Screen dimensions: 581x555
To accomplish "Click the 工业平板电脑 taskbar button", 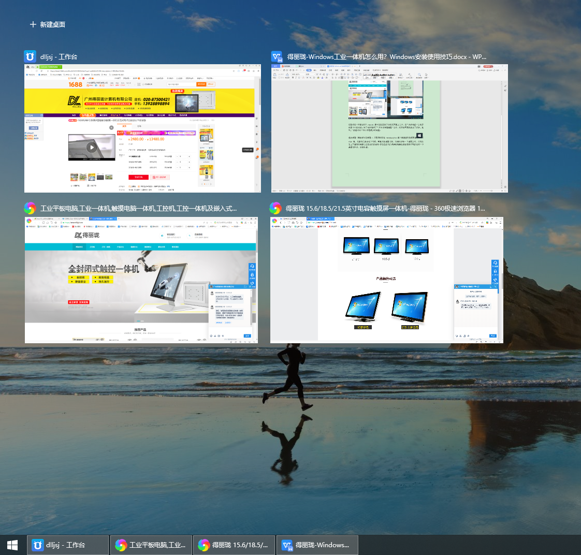I will pos(151,545).
